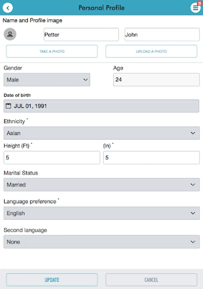Open the Gender dropdown

point(47,80)
